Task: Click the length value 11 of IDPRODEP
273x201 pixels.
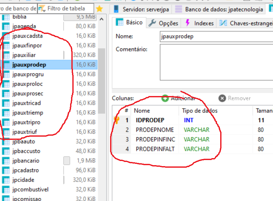Action: tap(261, 120)
